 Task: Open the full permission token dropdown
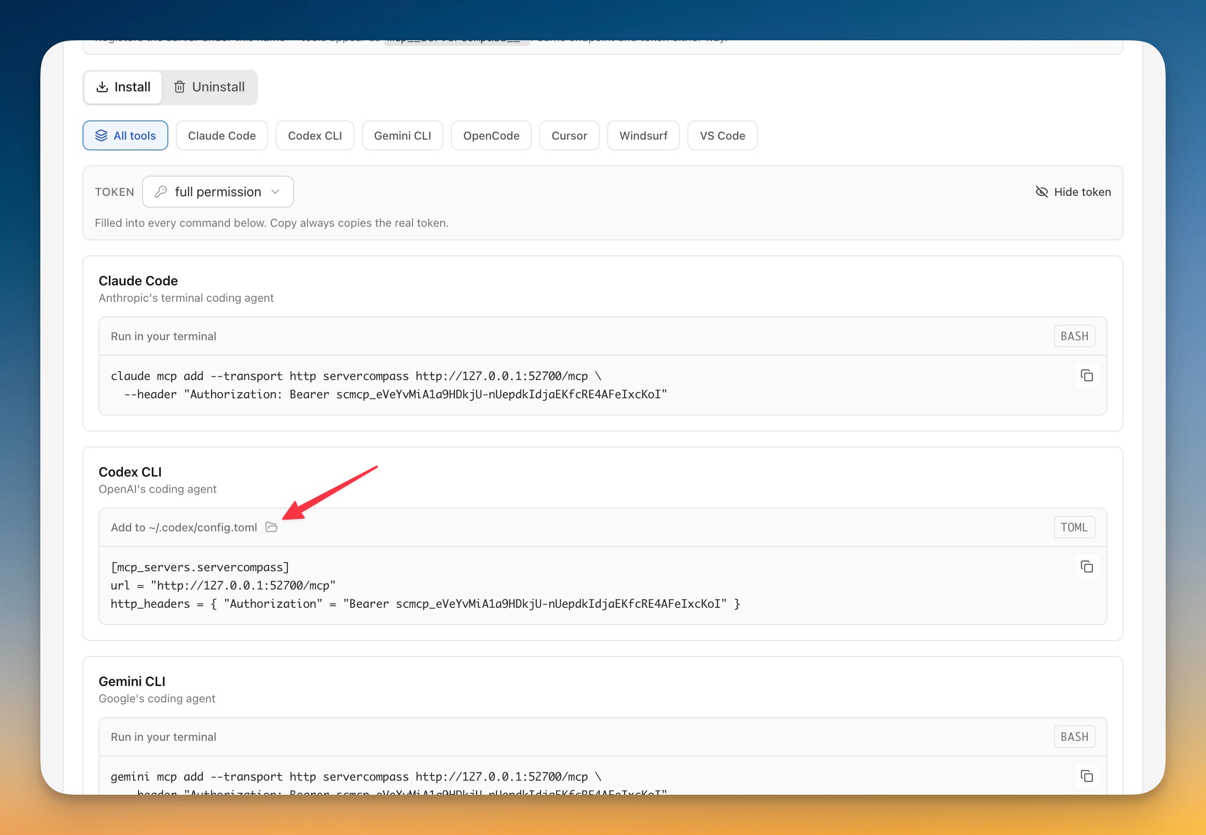pyautogui.click(x=218, y=192)
